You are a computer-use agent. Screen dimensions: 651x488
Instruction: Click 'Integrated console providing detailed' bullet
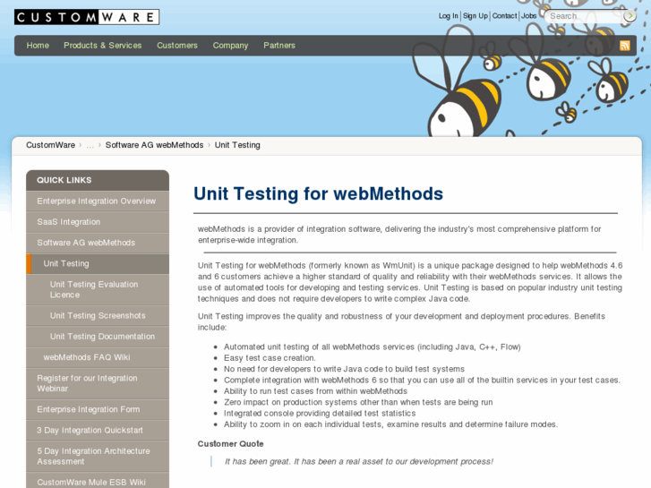coord(320,414)
